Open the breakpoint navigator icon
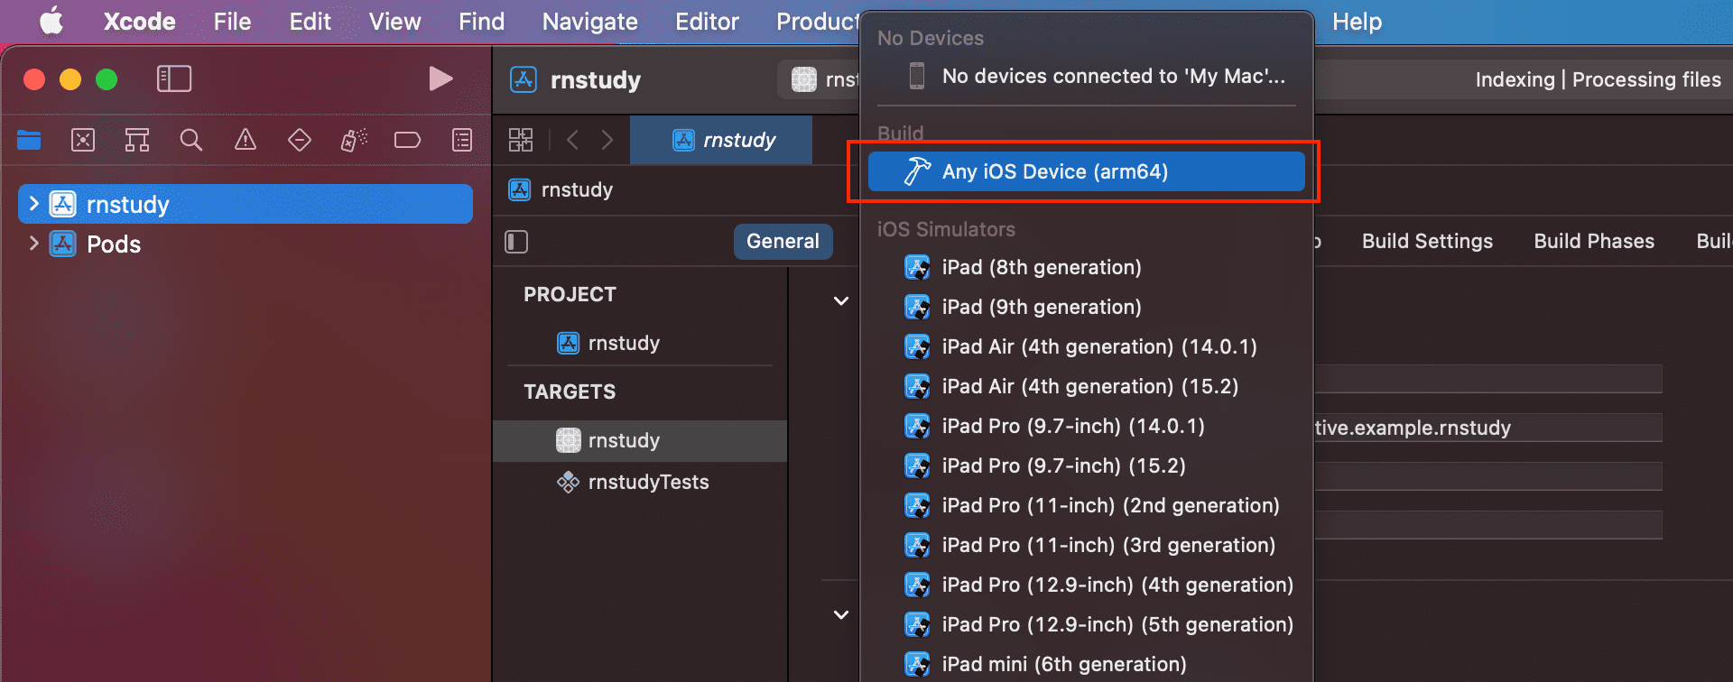The height and width of the screenshot is (682, 1733). tap(408, 140)
